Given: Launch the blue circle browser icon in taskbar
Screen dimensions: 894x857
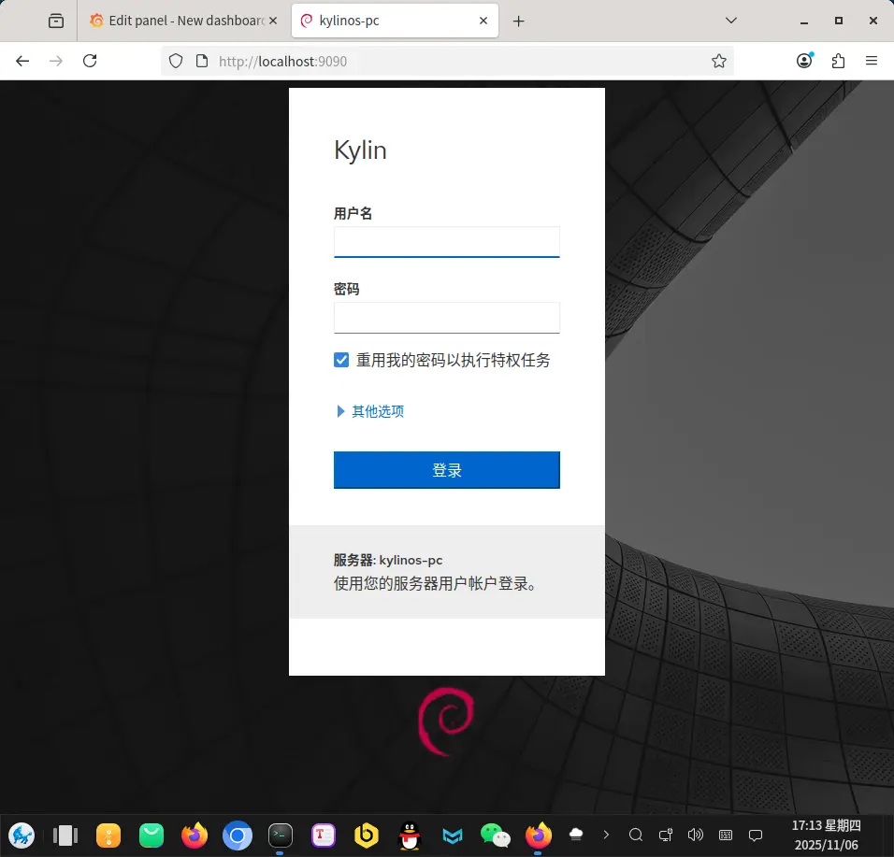Looking at the screenshot, I should [x=238, y=836].
